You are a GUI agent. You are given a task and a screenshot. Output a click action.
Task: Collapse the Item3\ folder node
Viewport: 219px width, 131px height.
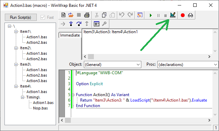(x=16, y=64)
